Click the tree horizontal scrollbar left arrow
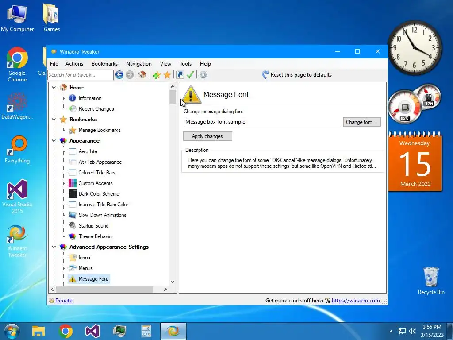 tap(52, 289)
